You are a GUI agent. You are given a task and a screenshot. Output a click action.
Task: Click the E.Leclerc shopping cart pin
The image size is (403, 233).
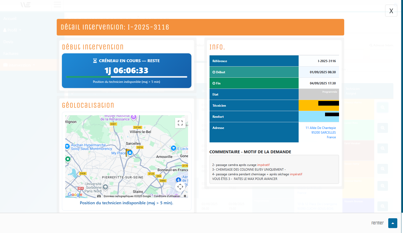pos(174,148)
